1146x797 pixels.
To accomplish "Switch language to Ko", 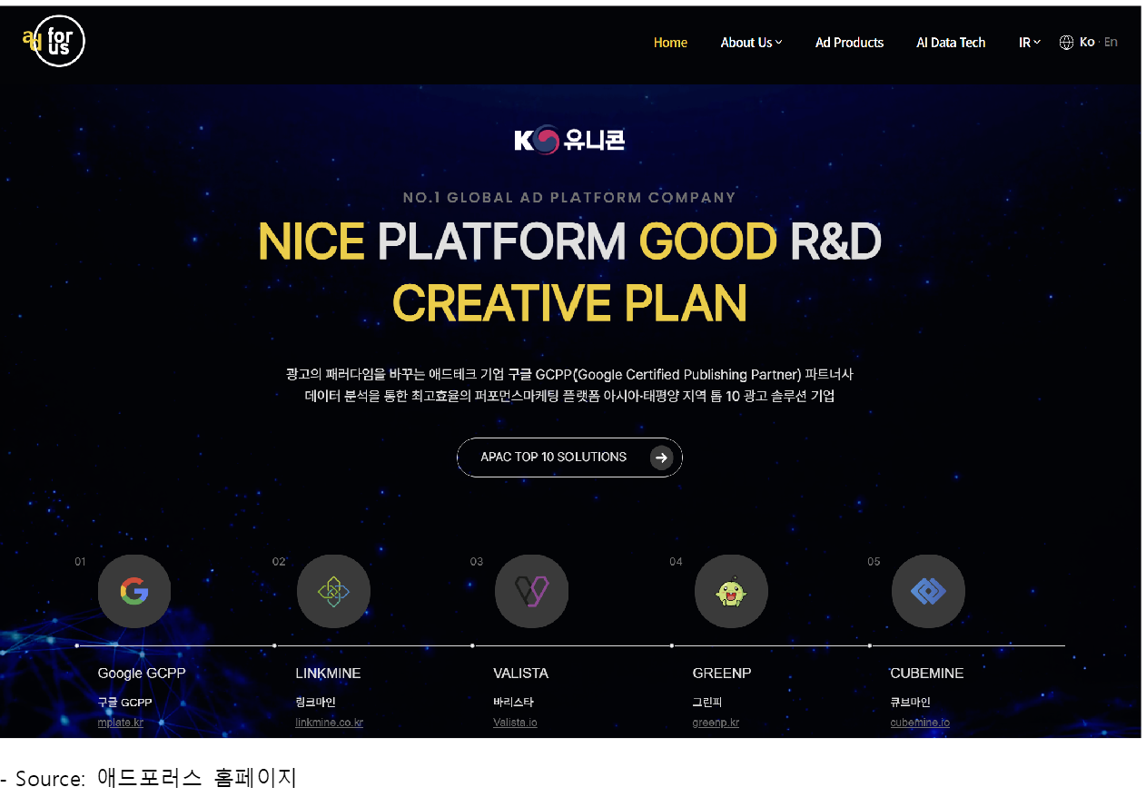I will (x=1087, y=42).
